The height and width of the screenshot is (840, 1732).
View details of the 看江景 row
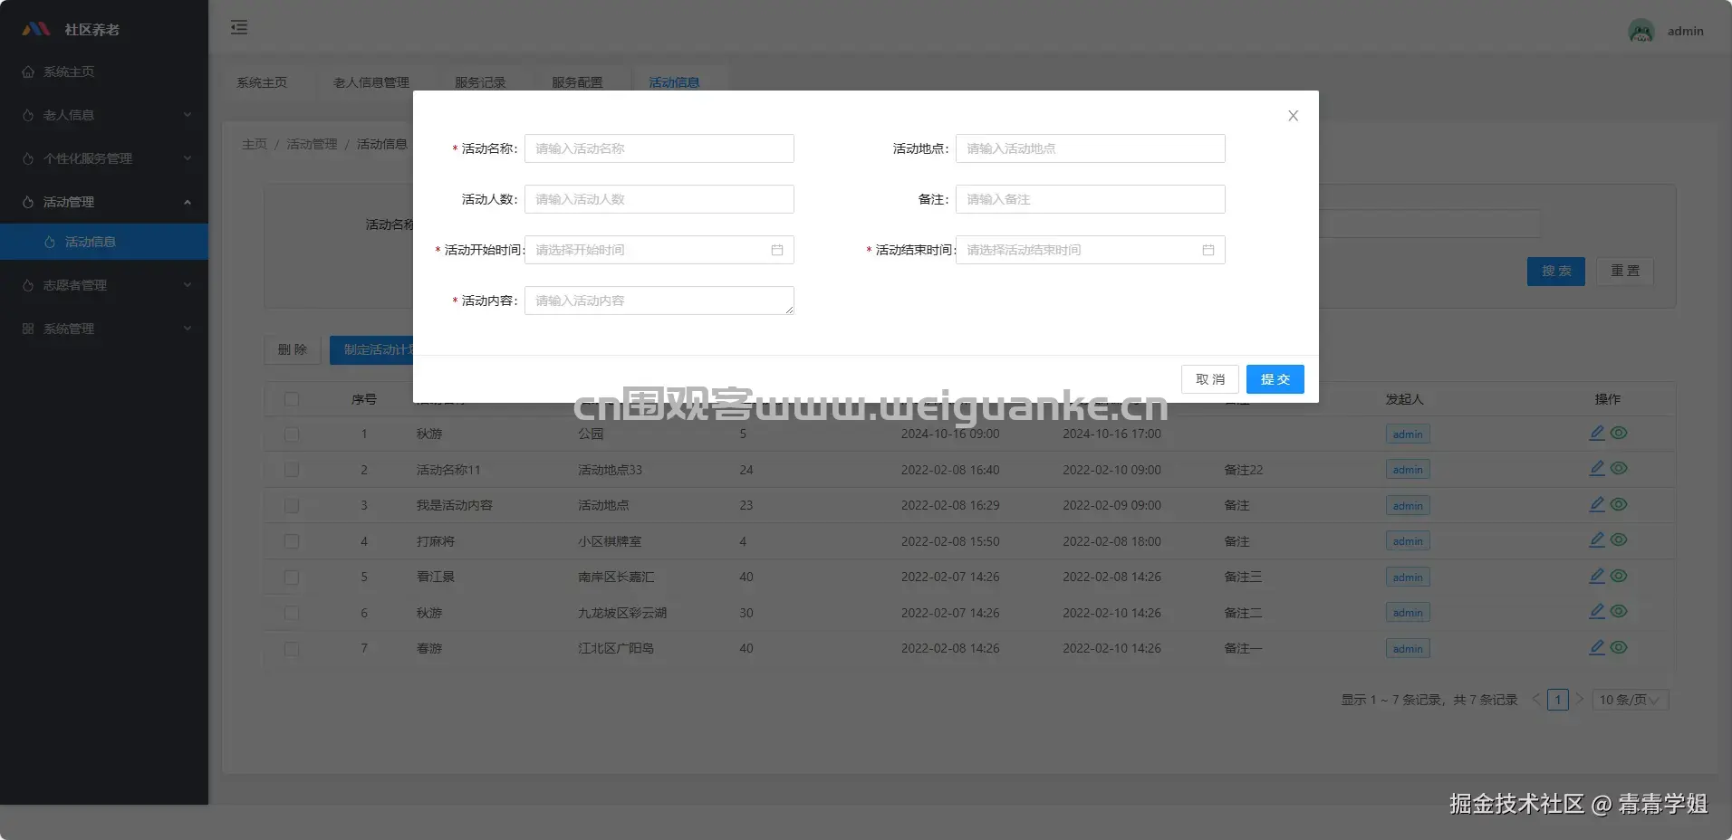pyautogui.click(x=1619, y=577)
